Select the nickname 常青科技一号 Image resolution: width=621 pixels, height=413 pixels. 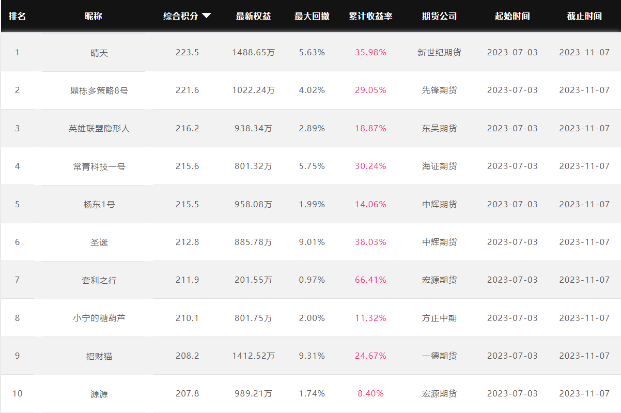pyautogui.click(x=99, y=166)
